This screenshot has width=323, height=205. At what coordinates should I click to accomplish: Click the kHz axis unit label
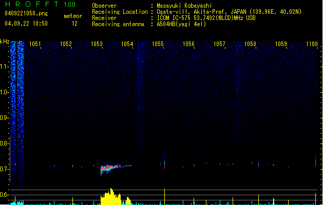click(5, 42)
